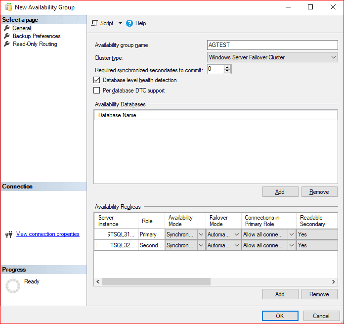The height and width of the screenshot is (324, 344).
Task: Open the Read-Only Routing page
Action: coord(35,44)
